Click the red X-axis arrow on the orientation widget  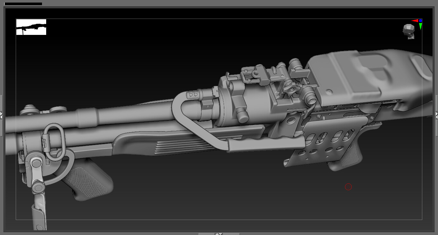tap(415, 20)
